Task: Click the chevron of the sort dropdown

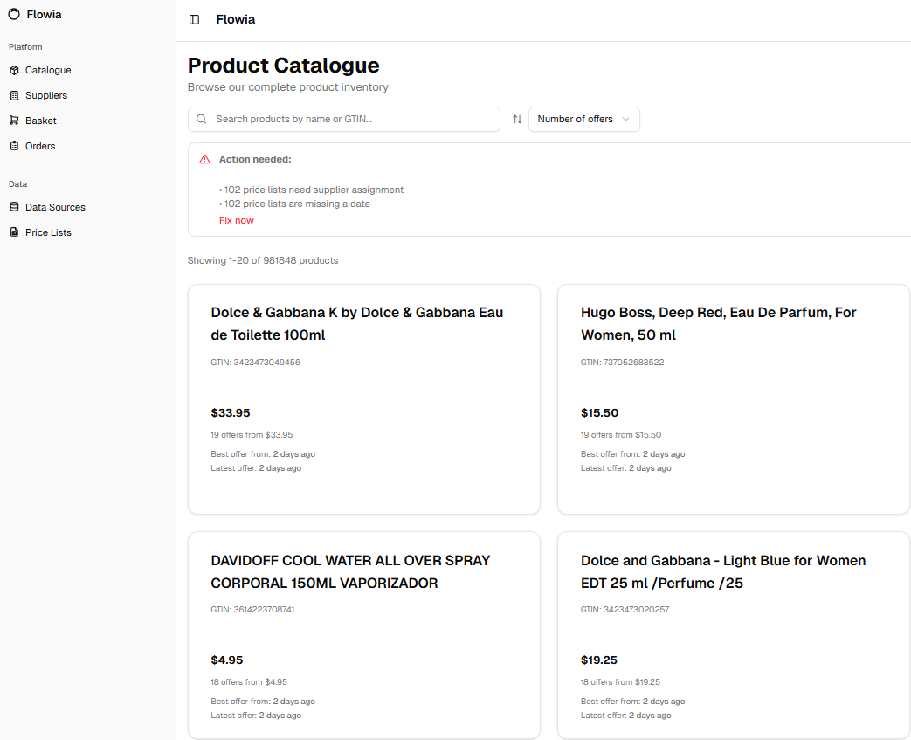Action: [625, 119]
